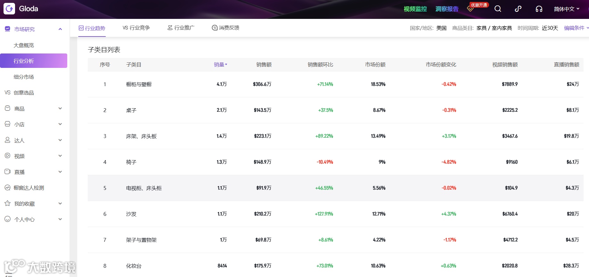Screen dimensions: 589x277
Task: Expand the 小店 menu chevron
Action: (x=60, y=124)
